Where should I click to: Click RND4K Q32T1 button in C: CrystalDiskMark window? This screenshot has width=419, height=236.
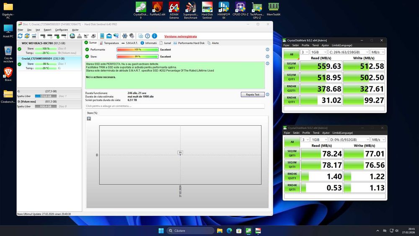[292, 88]
